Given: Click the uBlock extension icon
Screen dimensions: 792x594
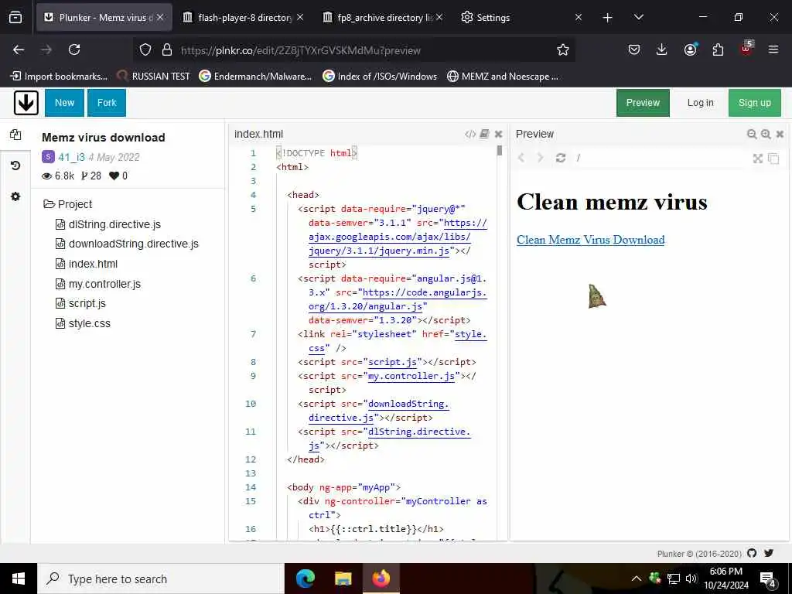Looking at the screenshot, I should pyautogui.click(x=746, y=49).
